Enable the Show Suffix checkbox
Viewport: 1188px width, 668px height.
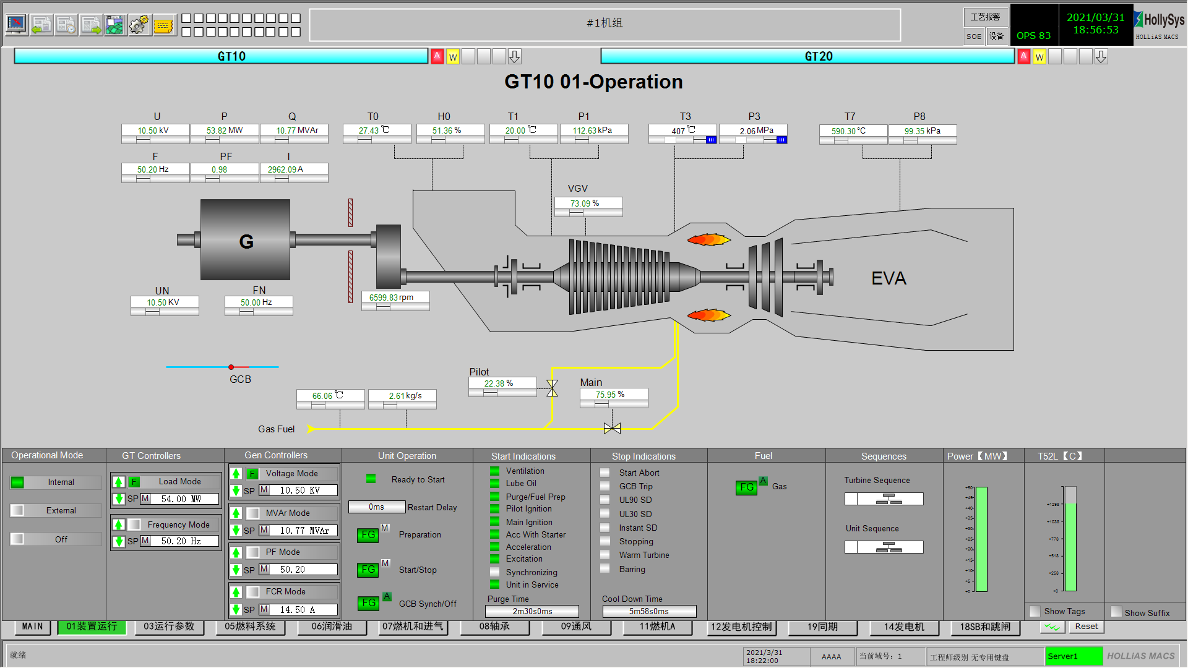click(1116, 612)
